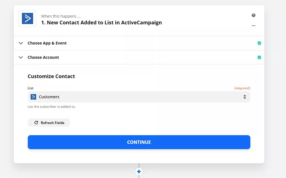Screen dimensions: 286x178
Task: Click the blue CONTINUE button
Action: 139,142
